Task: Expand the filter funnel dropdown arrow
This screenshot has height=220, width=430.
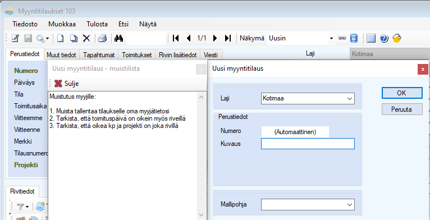Action: pyautogui.click(x=27, y=207)
